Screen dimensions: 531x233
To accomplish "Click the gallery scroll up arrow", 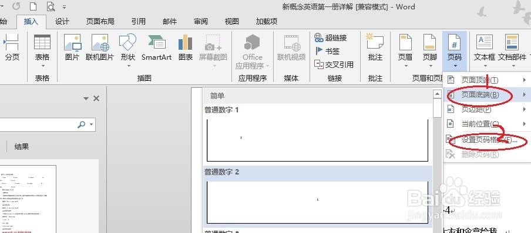I will pos(437,94).
